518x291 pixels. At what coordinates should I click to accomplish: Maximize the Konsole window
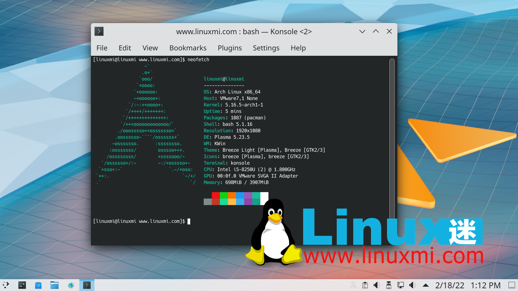click(376, 32)
